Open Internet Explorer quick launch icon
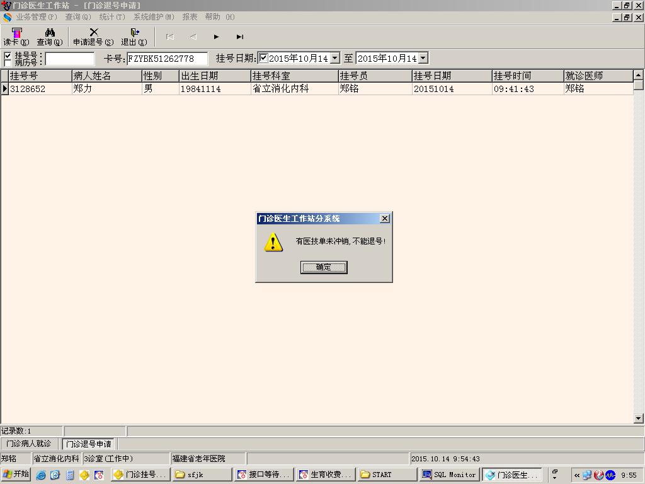 (x=41, y=475)
